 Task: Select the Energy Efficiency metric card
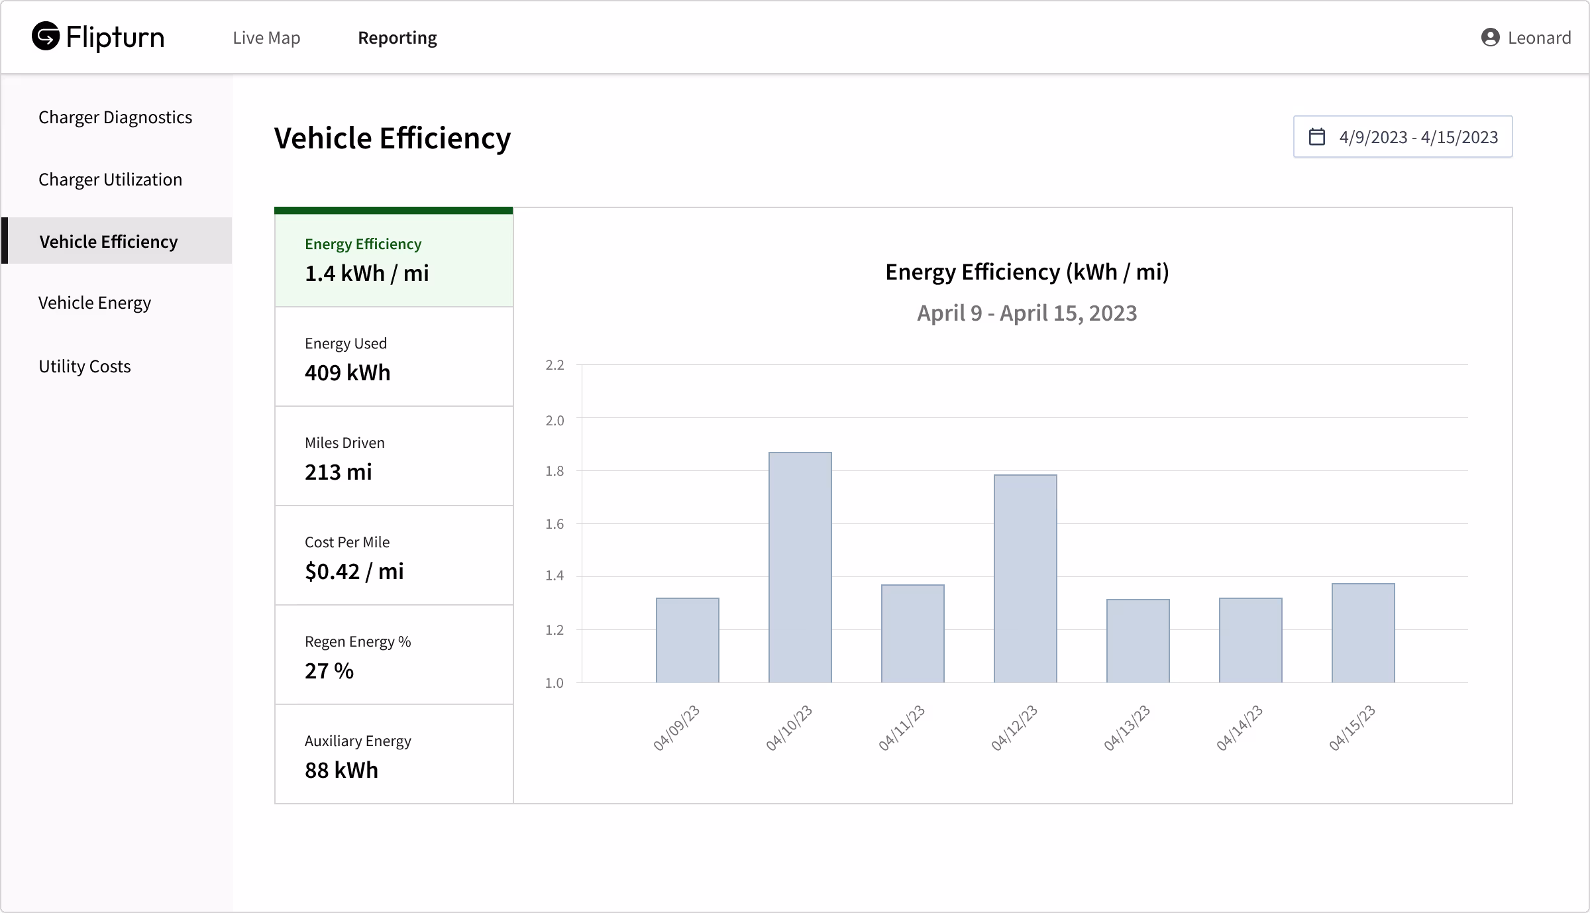tap(394, 260)
